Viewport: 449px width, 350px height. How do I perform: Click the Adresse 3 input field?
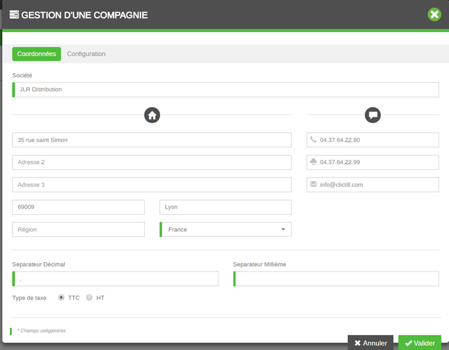[152, 185]
